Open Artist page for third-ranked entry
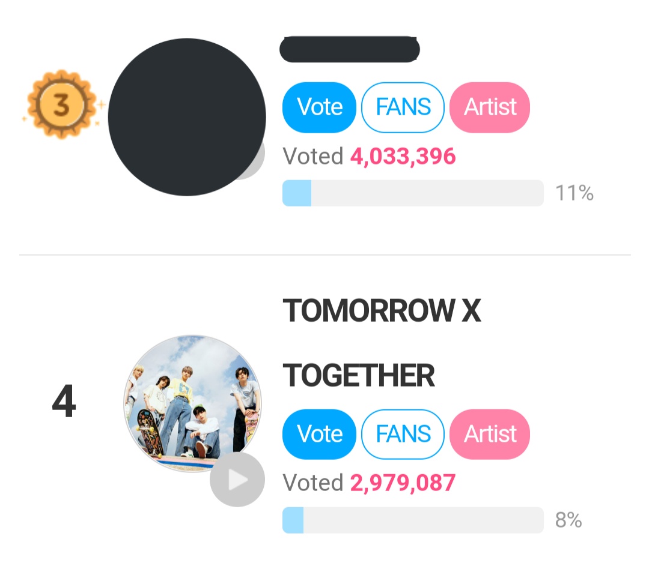Image resolution: width=649 pixels, height=575 pixels. click(x=490, y=107)
